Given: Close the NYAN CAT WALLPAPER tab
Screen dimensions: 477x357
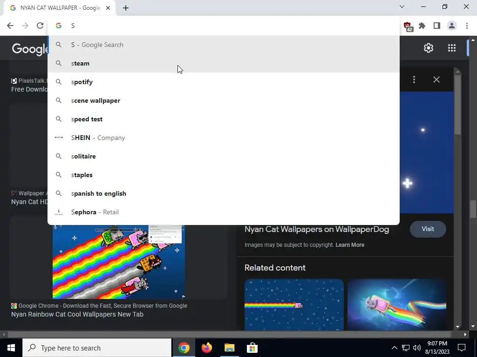Looking at the screenshot, I should 108,8.
